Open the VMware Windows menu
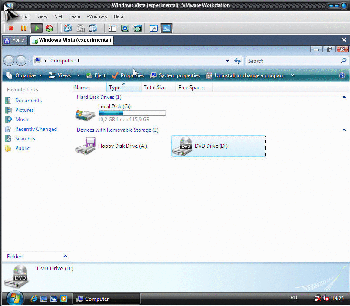The width and height of the screenshot is (350, 306). [x=97, y=16]
